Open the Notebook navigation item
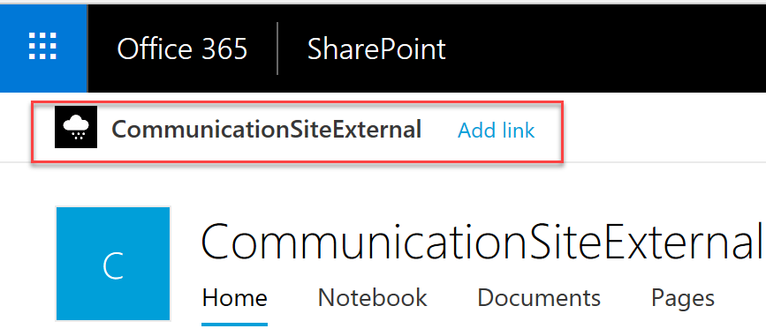 point(372,297)
